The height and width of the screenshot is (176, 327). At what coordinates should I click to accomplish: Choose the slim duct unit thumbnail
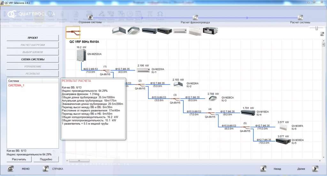[x=149, y=31]
